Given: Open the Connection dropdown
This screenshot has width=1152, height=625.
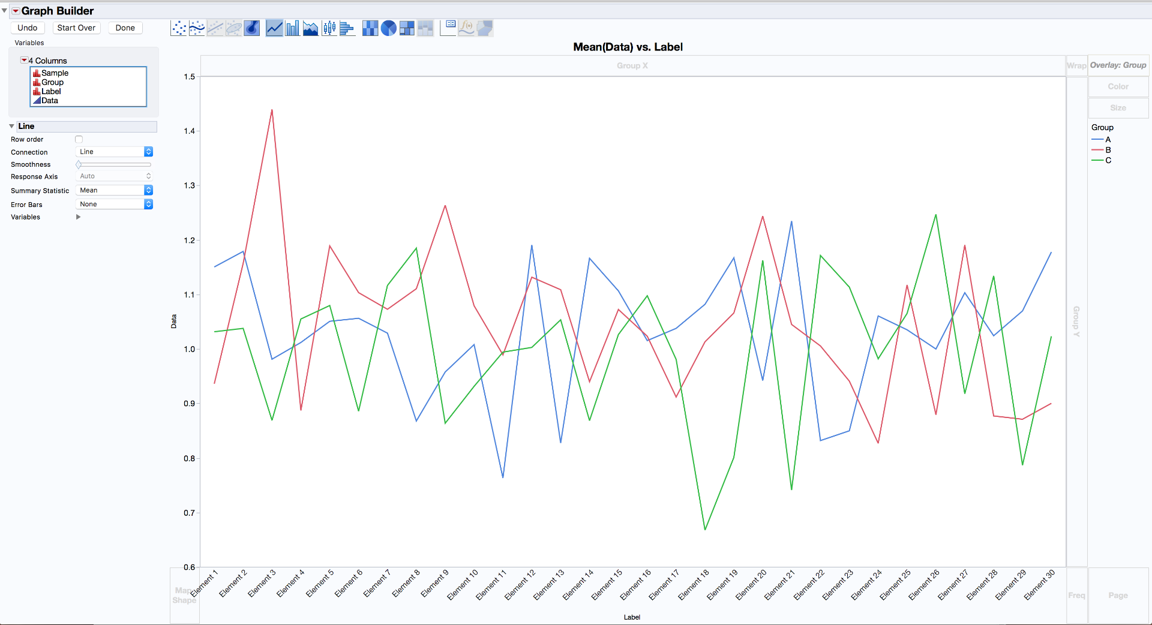Looking at the screenshot, I should (x=114, y=152).
